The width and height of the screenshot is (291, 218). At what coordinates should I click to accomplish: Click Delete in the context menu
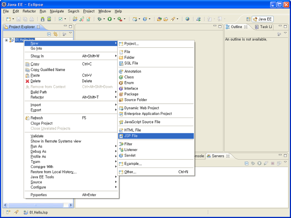tap(71, 81)
